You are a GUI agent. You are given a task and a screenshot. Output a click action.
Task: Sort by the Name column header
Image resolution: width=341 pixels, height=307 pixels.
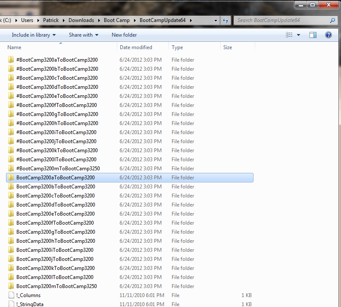coord(14,47)
